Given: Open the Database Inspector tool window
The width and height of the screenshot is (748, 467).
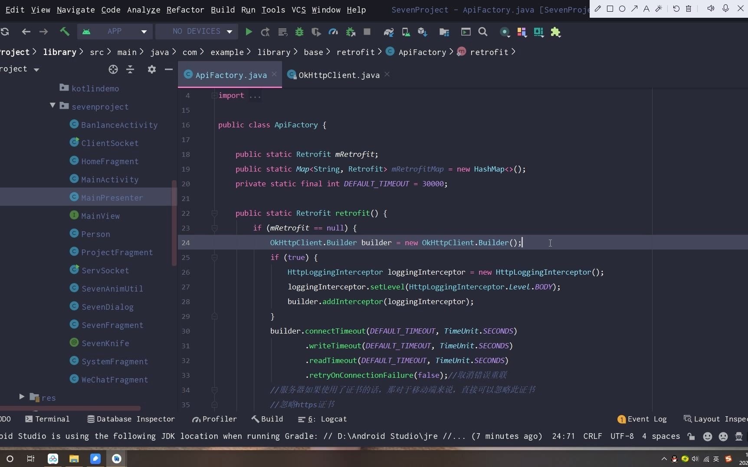Looking at the screenshot, I should 131,419.
